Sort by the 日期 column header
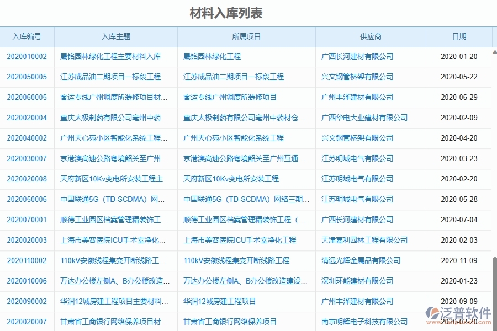The width and height of the screenshot is (497, 331). [x=458, y=37]
